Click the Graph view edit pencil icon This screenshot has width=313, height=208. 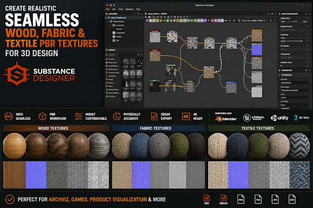coord(269,14)
